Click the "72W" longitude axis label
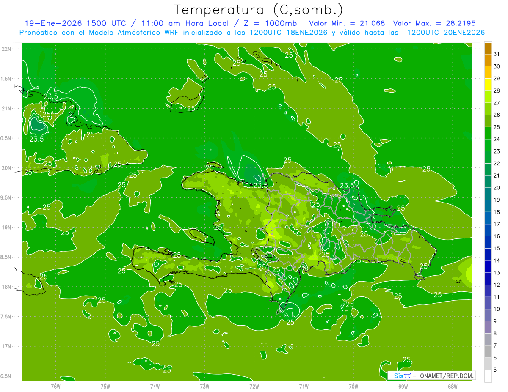Viewport: 508px width, 392px height. pos(254,387)
